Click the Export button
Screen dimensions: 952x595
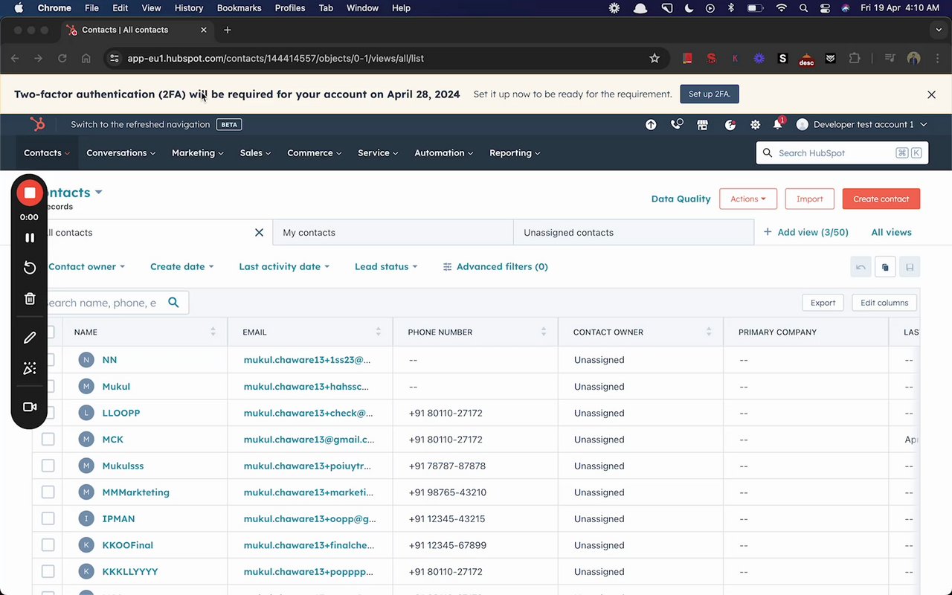823,303
